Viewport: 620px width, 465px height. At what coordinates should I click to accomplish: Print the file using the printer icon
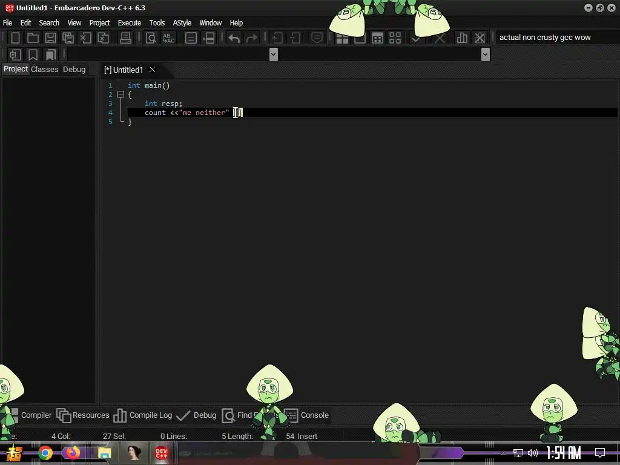coord(125,38)
